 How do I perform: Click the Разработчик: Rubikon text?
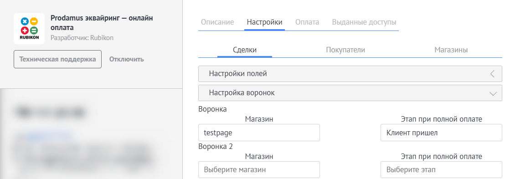coord(82,38)
